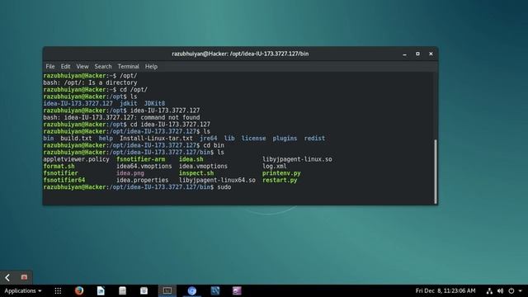
Task: Open the Edit menu
Action: point(65,66)
